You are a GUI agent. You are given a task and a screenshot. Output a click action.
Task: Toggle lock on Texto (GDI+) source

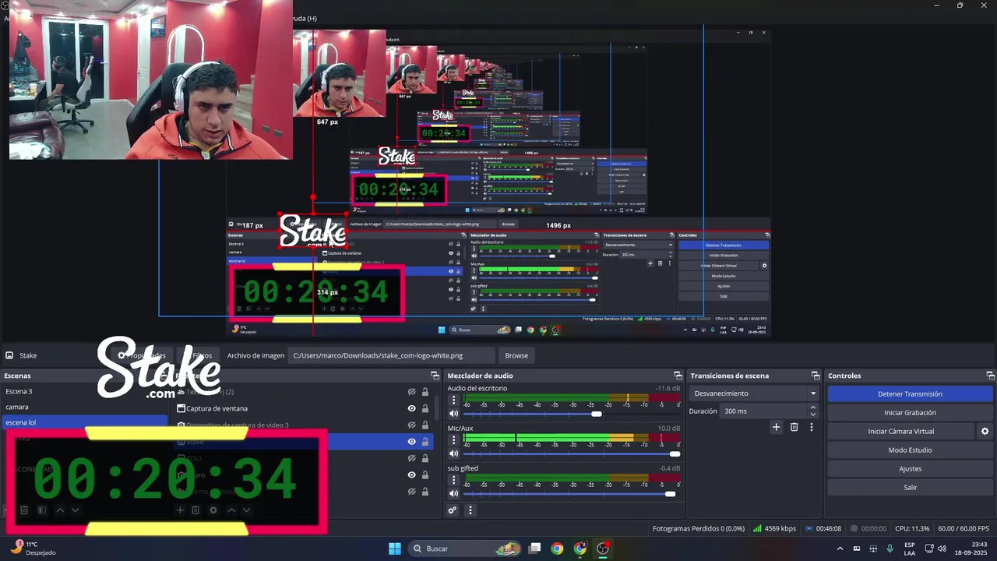click(x=425, y=392)
